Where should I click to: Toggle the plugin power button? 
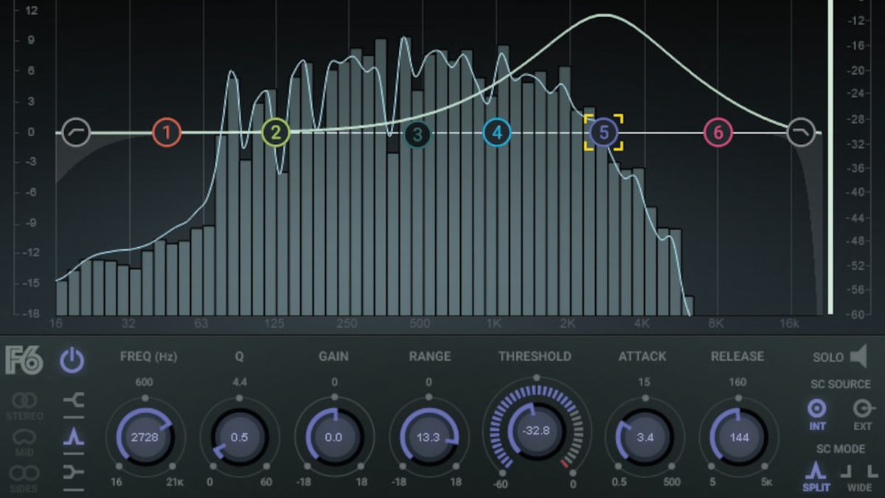pyautogui.click(x=74, y=360)
